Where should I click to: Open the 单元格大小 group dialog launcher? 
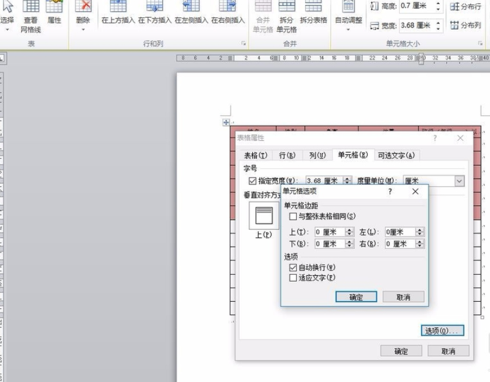(x=480, y=43)
